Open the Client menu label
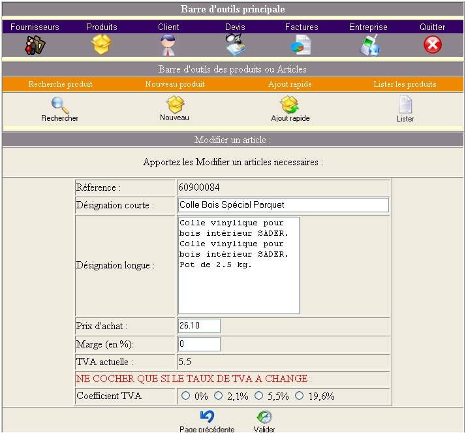This screenshot has width=466, height=433. pyautogui.click(x=168, y=27)
